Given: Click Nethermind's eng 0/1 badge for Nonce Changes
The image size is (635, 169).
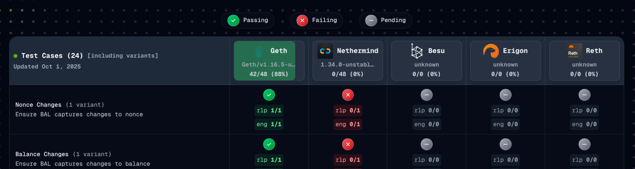Looking at the screenshot, I should 348,124.
